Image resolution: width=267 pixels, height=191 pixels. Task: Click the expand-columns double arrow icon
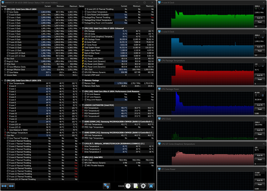(x=4, y=186)
